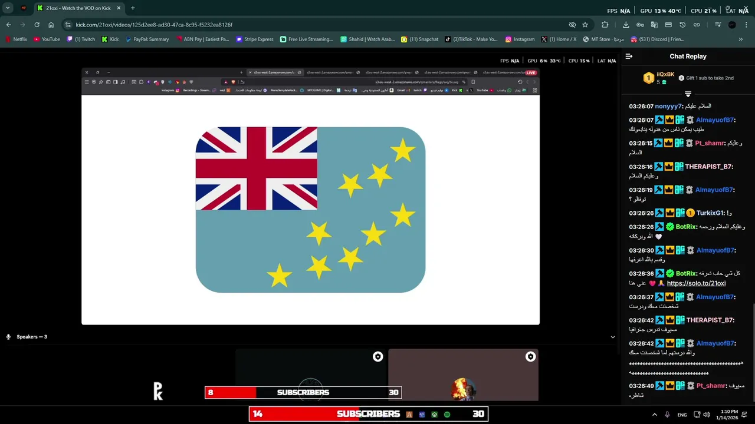Open the browser extensions puzzle icon

(605, 25)
